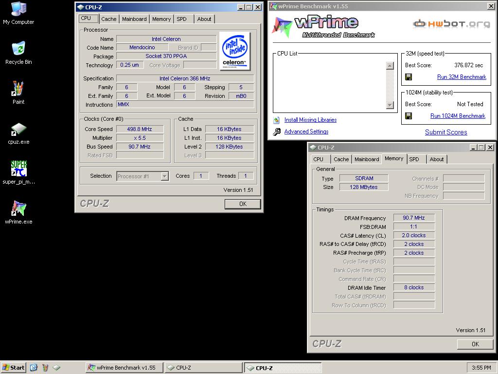Screen dimensions: 498x374
Task: Click OK in left CPU-Z window
Action: pos(243,204)
